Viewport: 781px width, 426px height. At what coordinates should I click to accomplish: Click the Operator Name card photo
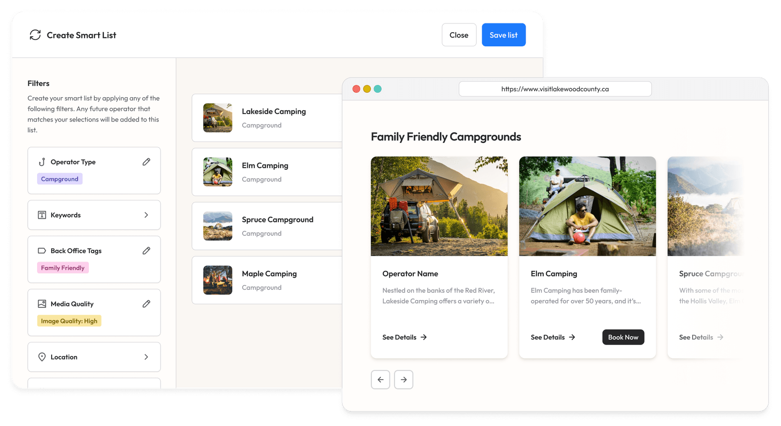pyautogui.click(x=439, y=206)
